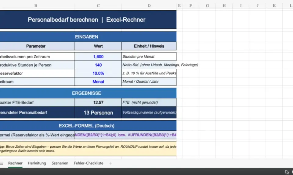Switch to the Fehler-Checkliste sheet tab
The image size is (293, 175).
89,163
